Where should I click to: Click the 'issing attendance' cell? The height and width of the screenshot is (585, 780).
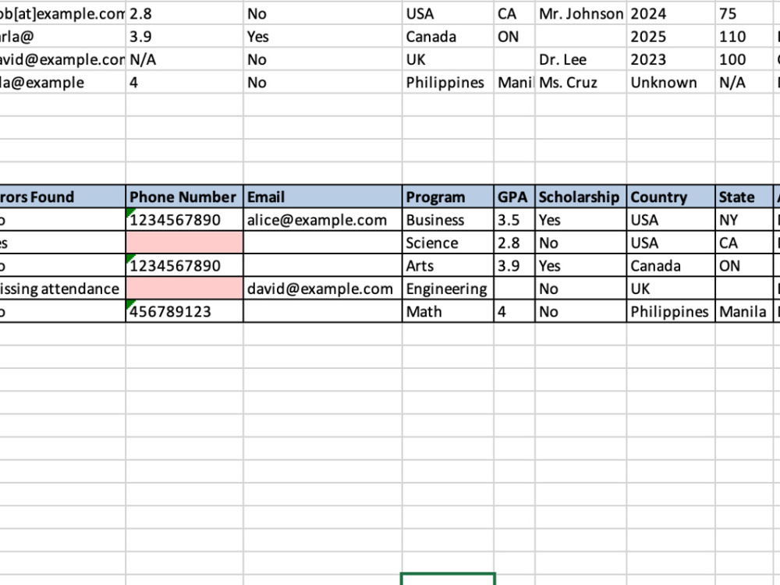(62, 288)
